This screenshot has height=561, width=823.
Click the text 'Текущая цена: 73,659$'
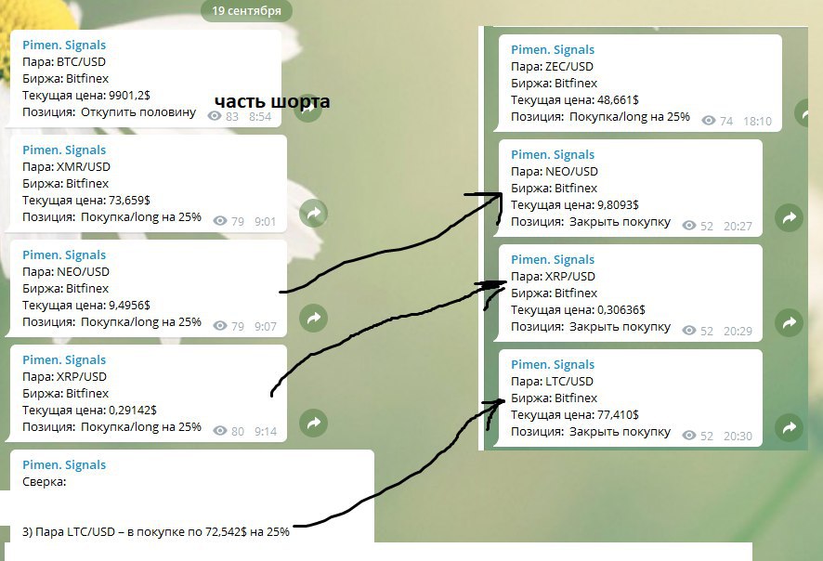point(86,201)
